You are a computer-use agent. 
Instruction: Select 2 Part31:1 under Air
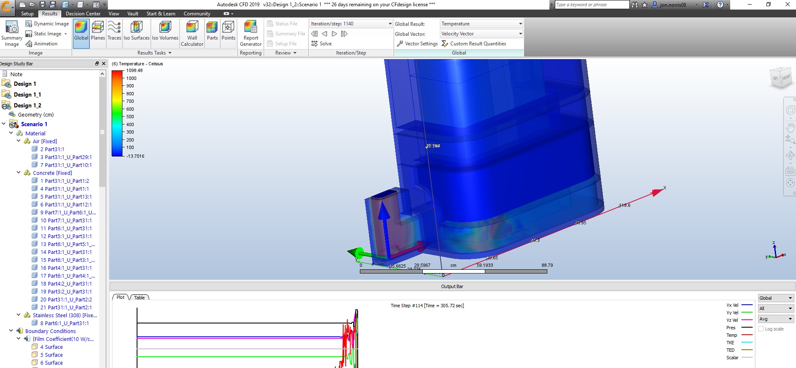(52, 149)
